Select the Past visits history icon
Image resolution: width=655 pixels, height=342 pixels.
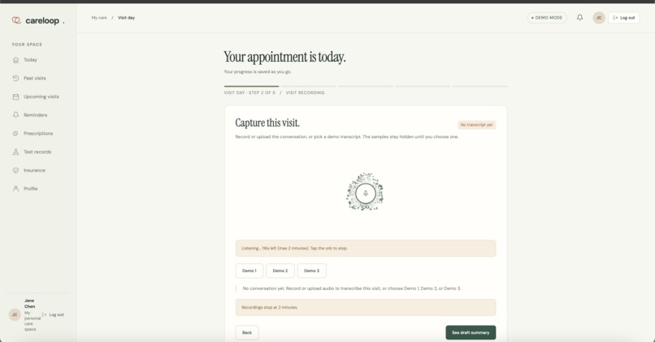[16, 78]
